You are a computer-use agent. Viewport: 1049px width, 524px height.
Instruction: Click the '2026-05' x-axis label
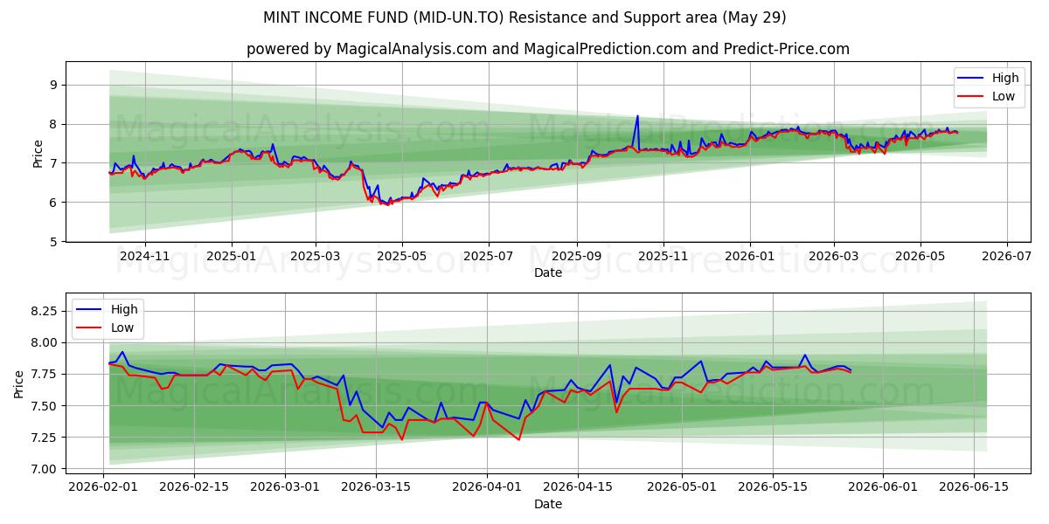pyautogui.click(x=920, y=257)
